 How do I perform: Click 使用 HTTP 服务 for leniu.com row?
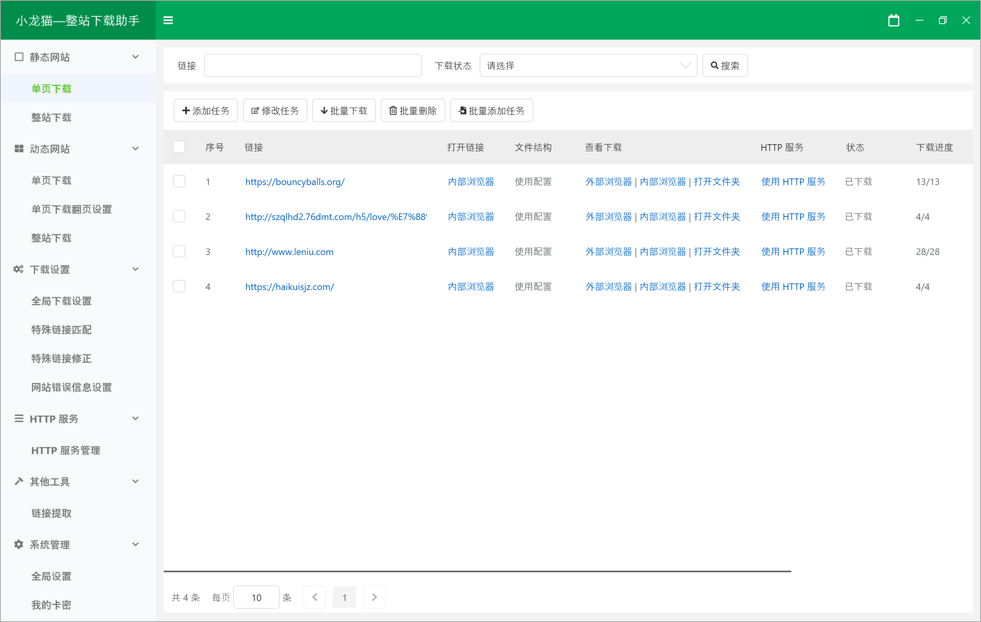[793, 252]
